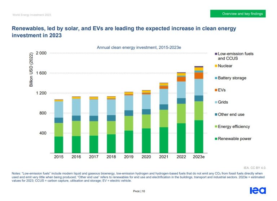The width and height of the screenshot is (277, 201).
Task: Click the EVs legend swatch
Action: [216, 90]
